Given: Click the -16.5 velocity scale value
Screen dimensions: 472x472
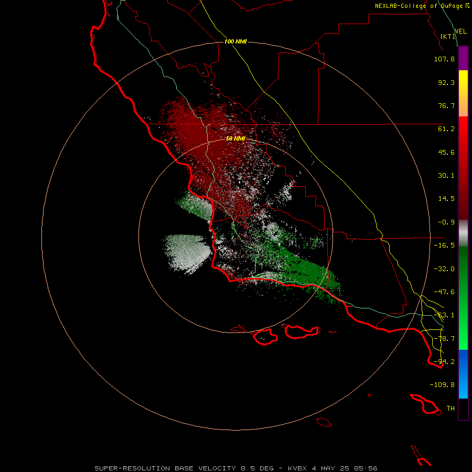Looking at the screenshot, I should point(444,245).
